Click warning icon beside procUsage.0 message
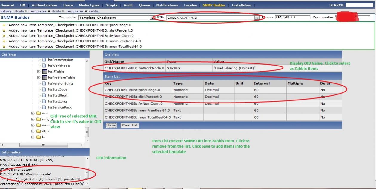 pos(4,25)
